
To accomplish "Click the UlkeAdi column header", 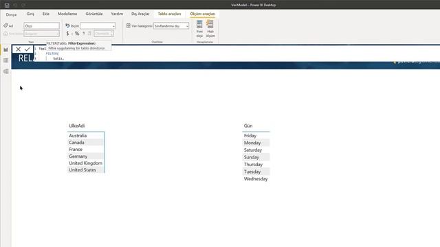I will [77, 126].
